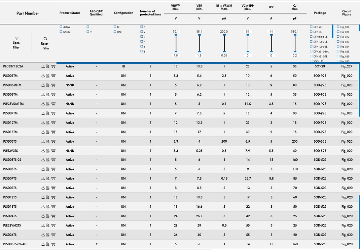
Task: Click the Package column header
Action: [x=320, y=13]
